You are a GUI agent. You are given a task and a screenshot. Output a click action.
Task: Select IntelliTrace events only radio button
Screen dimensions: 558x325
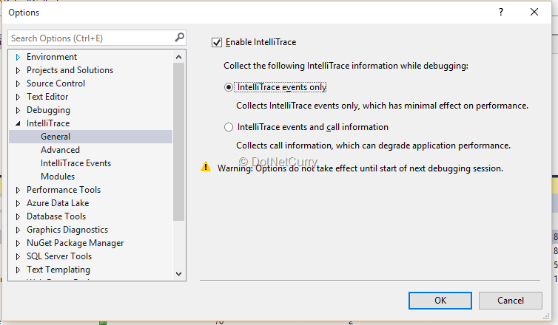229,87
